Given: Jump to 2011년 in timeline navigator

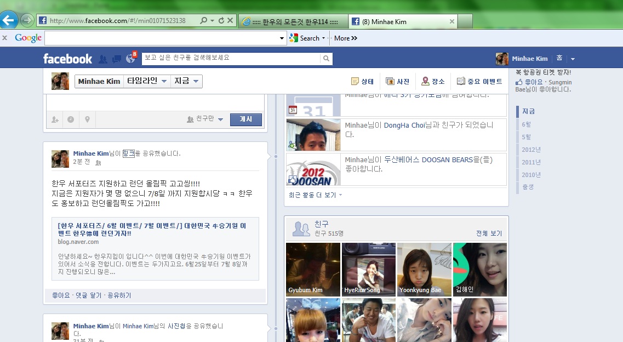Looking at the screenshot, I should tap(531, 162).
